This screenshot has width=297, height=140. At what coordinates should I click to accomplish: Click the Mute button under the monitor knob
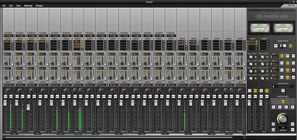pyautogui.click(x=293, y=130)
